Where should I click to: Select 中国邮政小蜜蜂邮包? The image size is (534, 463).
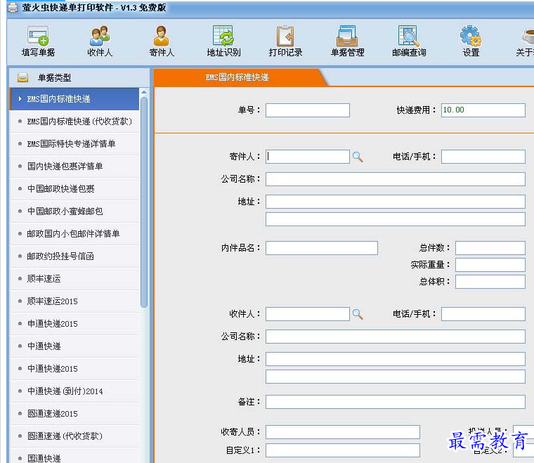pos(75,211)
